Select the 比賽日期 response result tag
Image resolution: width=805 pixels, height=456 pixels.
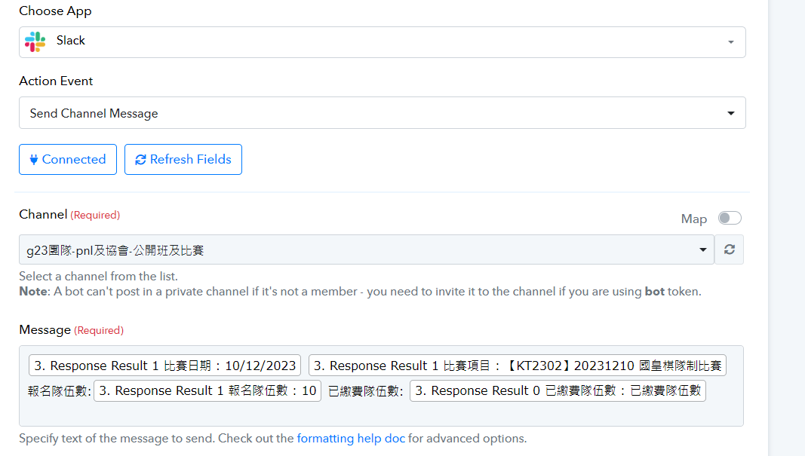click(164, 366)
